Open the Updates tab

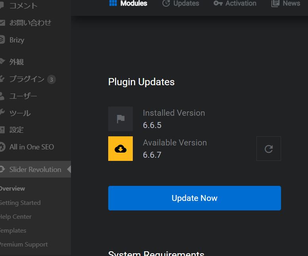click(x=186, y=3)
